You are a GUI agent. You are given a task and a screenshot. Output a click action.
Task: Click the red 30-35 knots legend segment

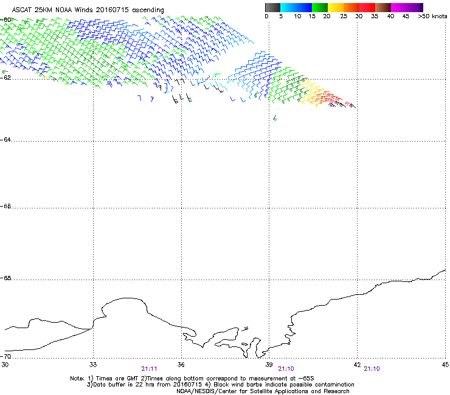click(367, 7)
